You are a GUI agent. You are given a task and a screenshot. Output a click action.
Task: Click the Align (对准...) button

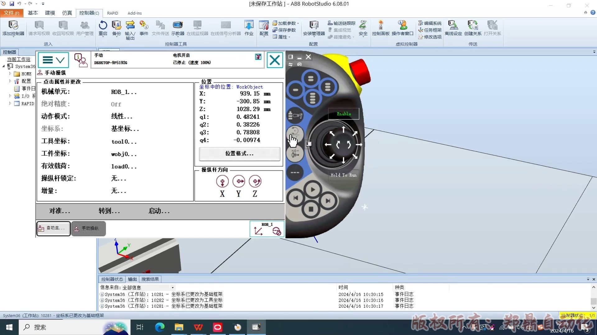(x=60, y=211)
